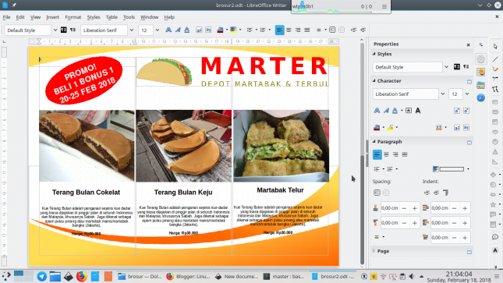The width and height of the screenshot is (503, 283).
Task: Collapse the Styles section in the sidebar
Action: (374, 54)
